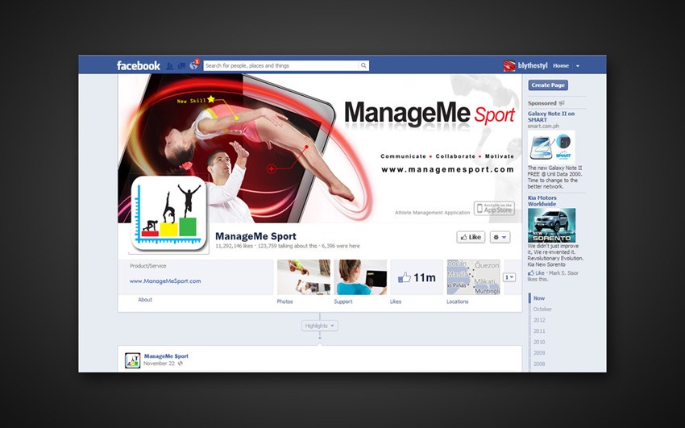Viewport: 685px width, 428px height.
Task: Open the Highlights dropdown
Action: pos(320,326)
